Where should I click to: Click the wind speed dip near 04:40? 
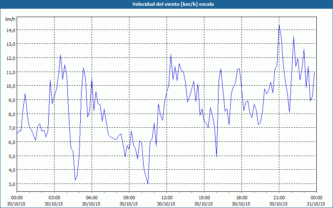[x=75, y=180]
